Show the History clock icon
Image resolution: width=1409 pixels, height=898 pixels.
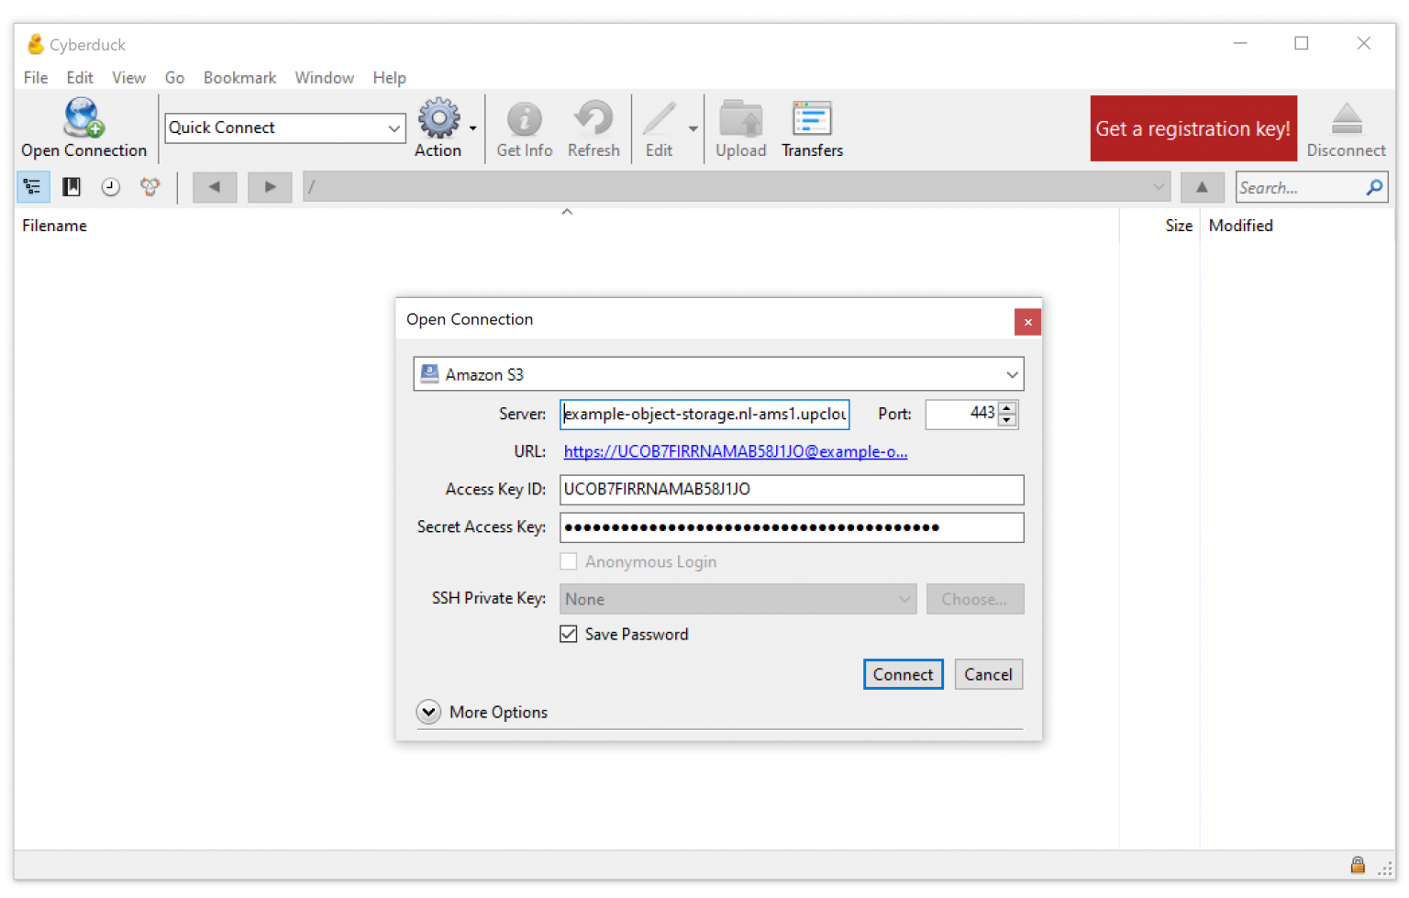pyautogui.click(x=110, y=187)
